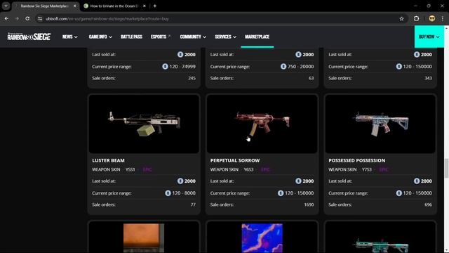Open the orange skin thumbnail card
This screenshot has height=253, width=449.
pyautogui.click(x=144, y=238)
